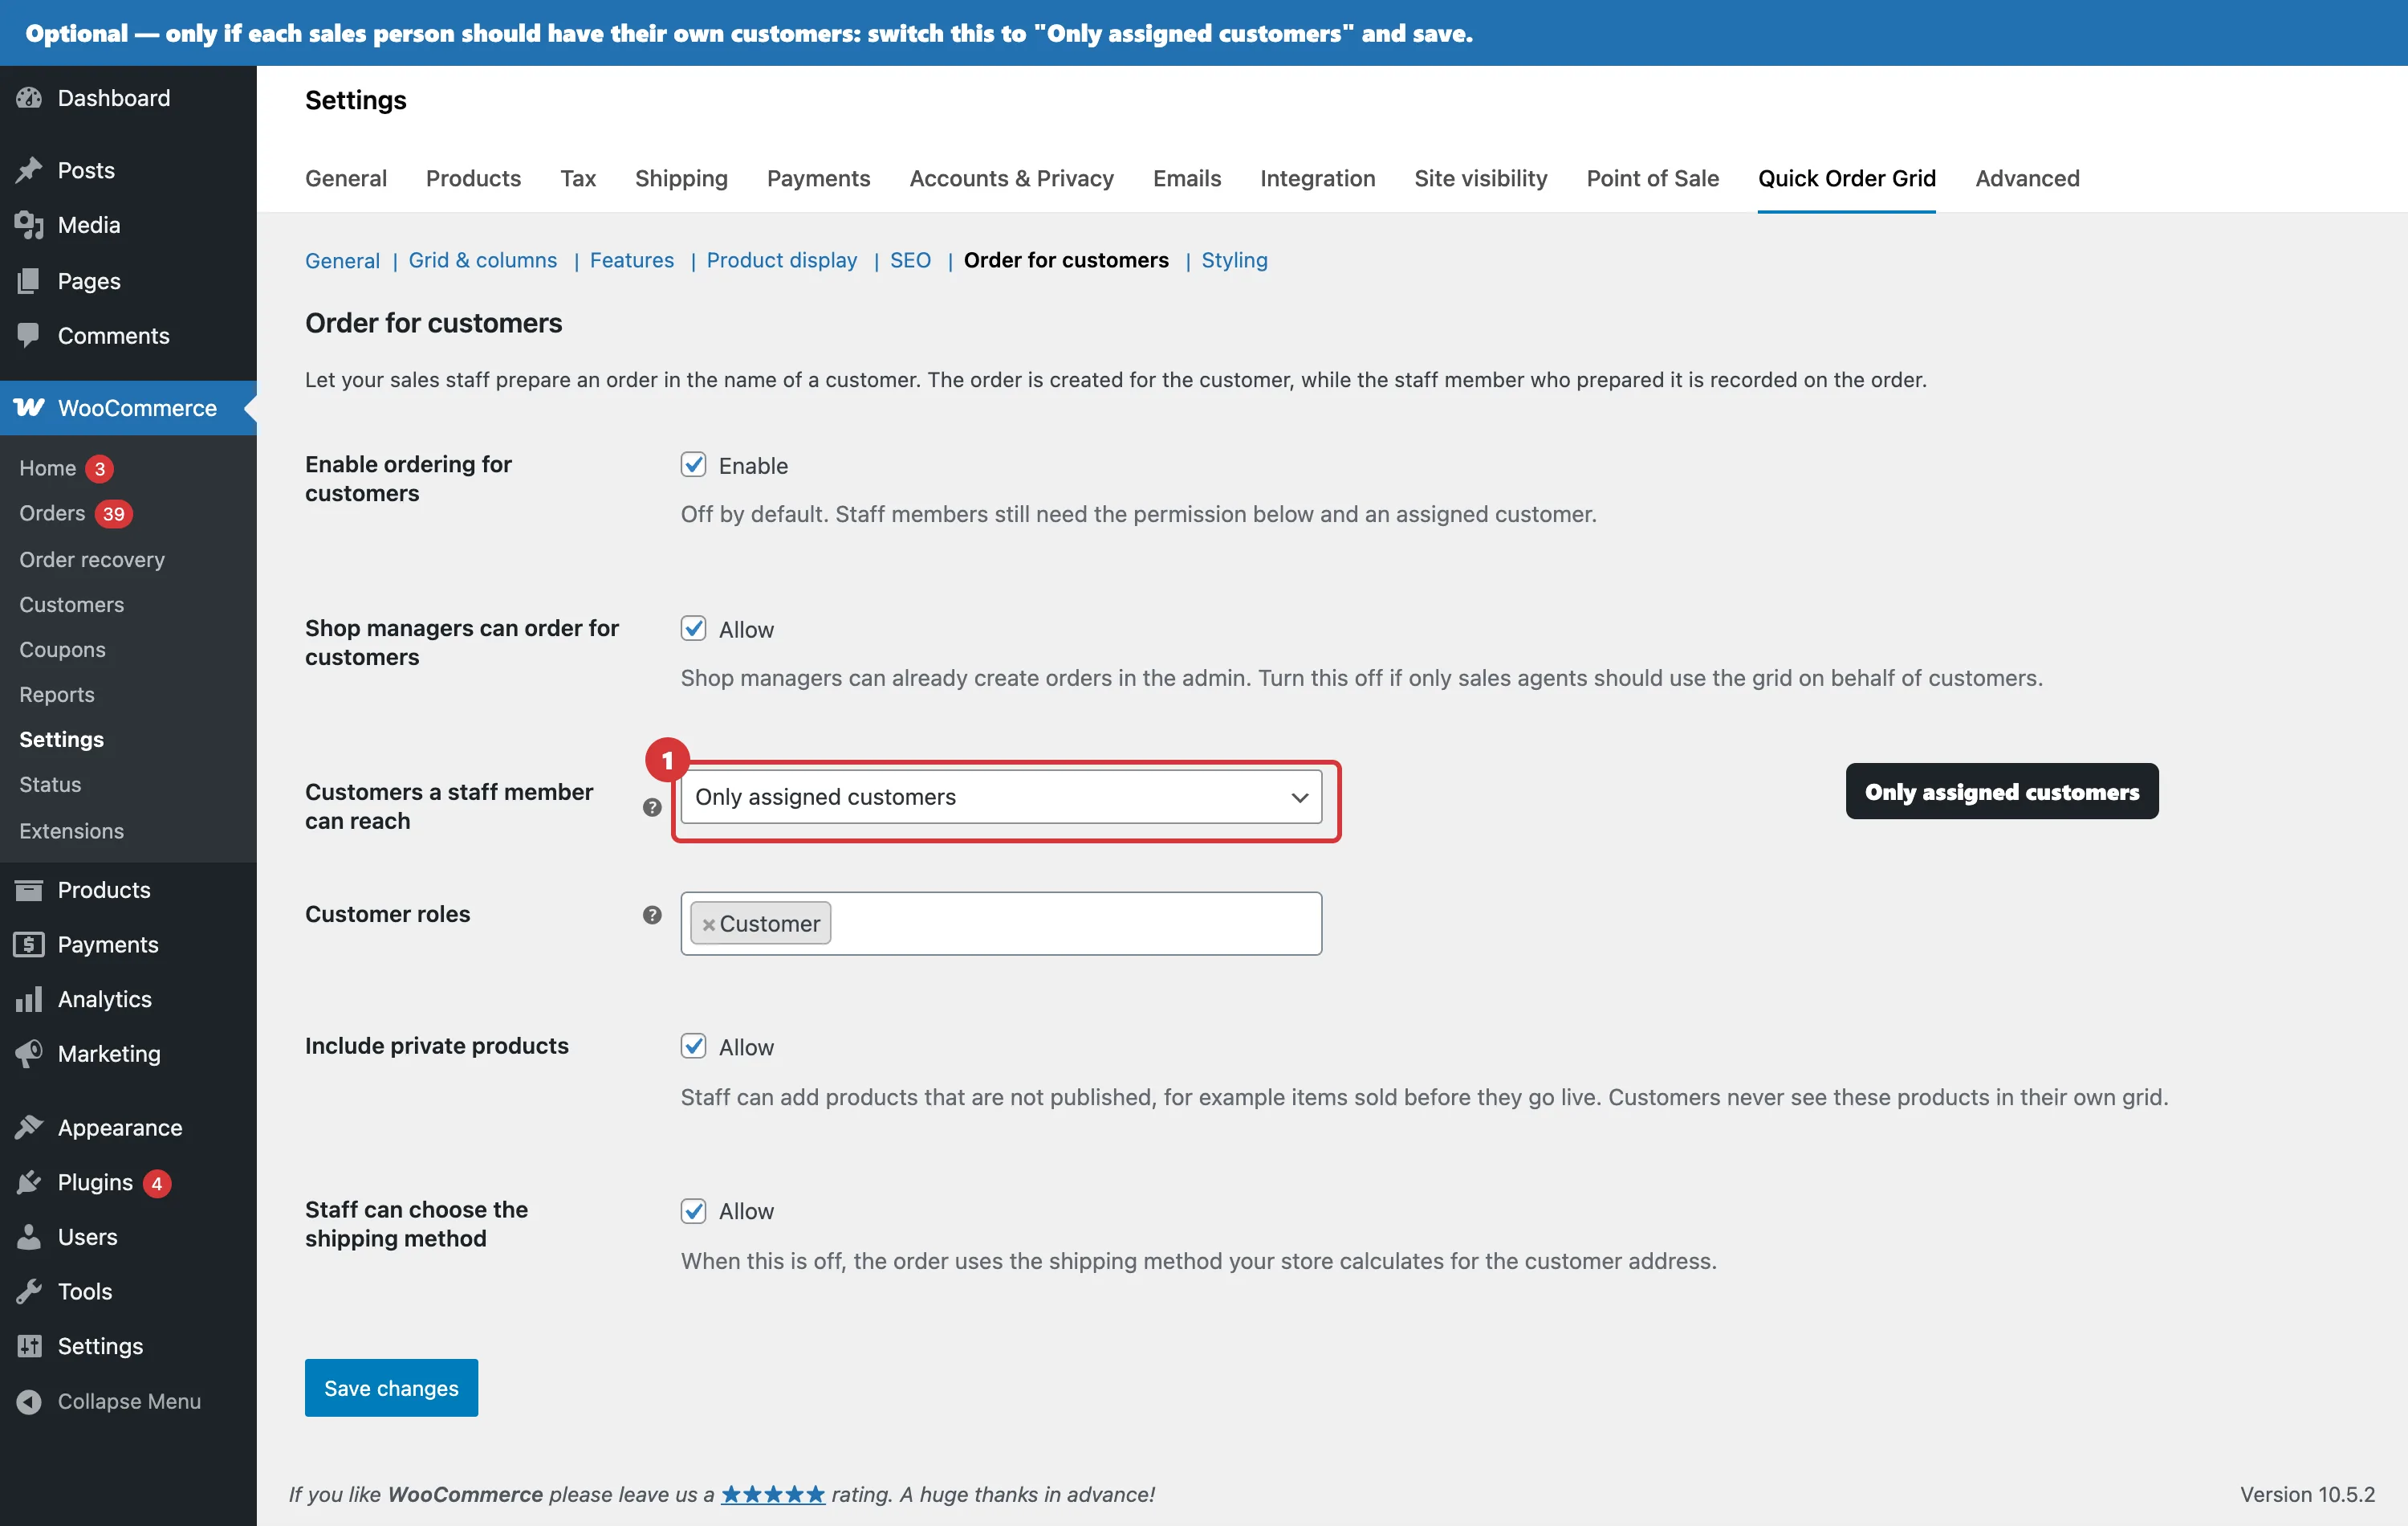
Task: Toggle Shop managers can order Allow checkbox
Action: coord(693,628)
